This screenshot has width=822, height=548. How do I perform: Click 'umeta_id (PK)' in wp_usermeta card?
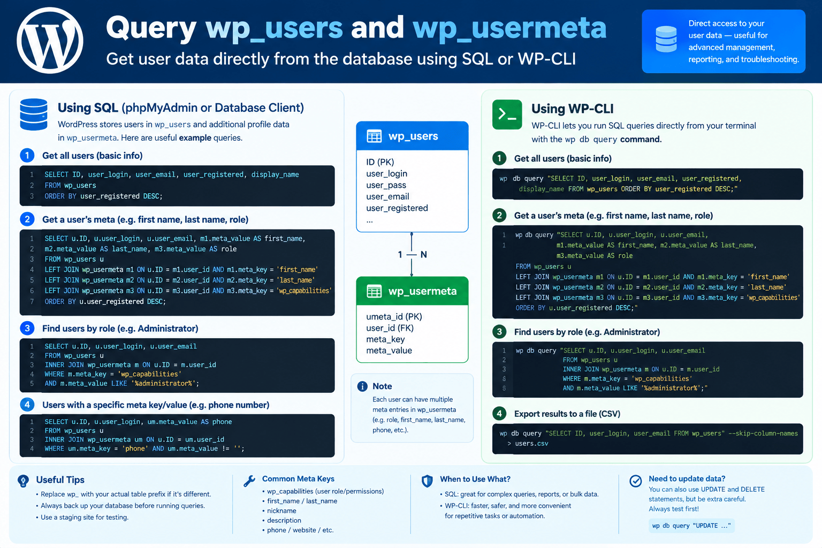coord(394,317)
